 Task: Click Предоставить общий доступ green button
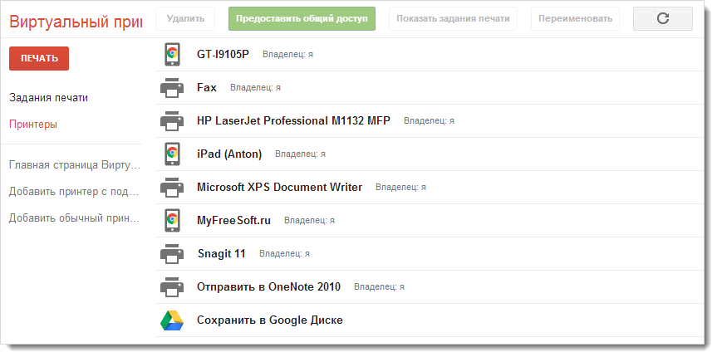click(x=302, y=19)
